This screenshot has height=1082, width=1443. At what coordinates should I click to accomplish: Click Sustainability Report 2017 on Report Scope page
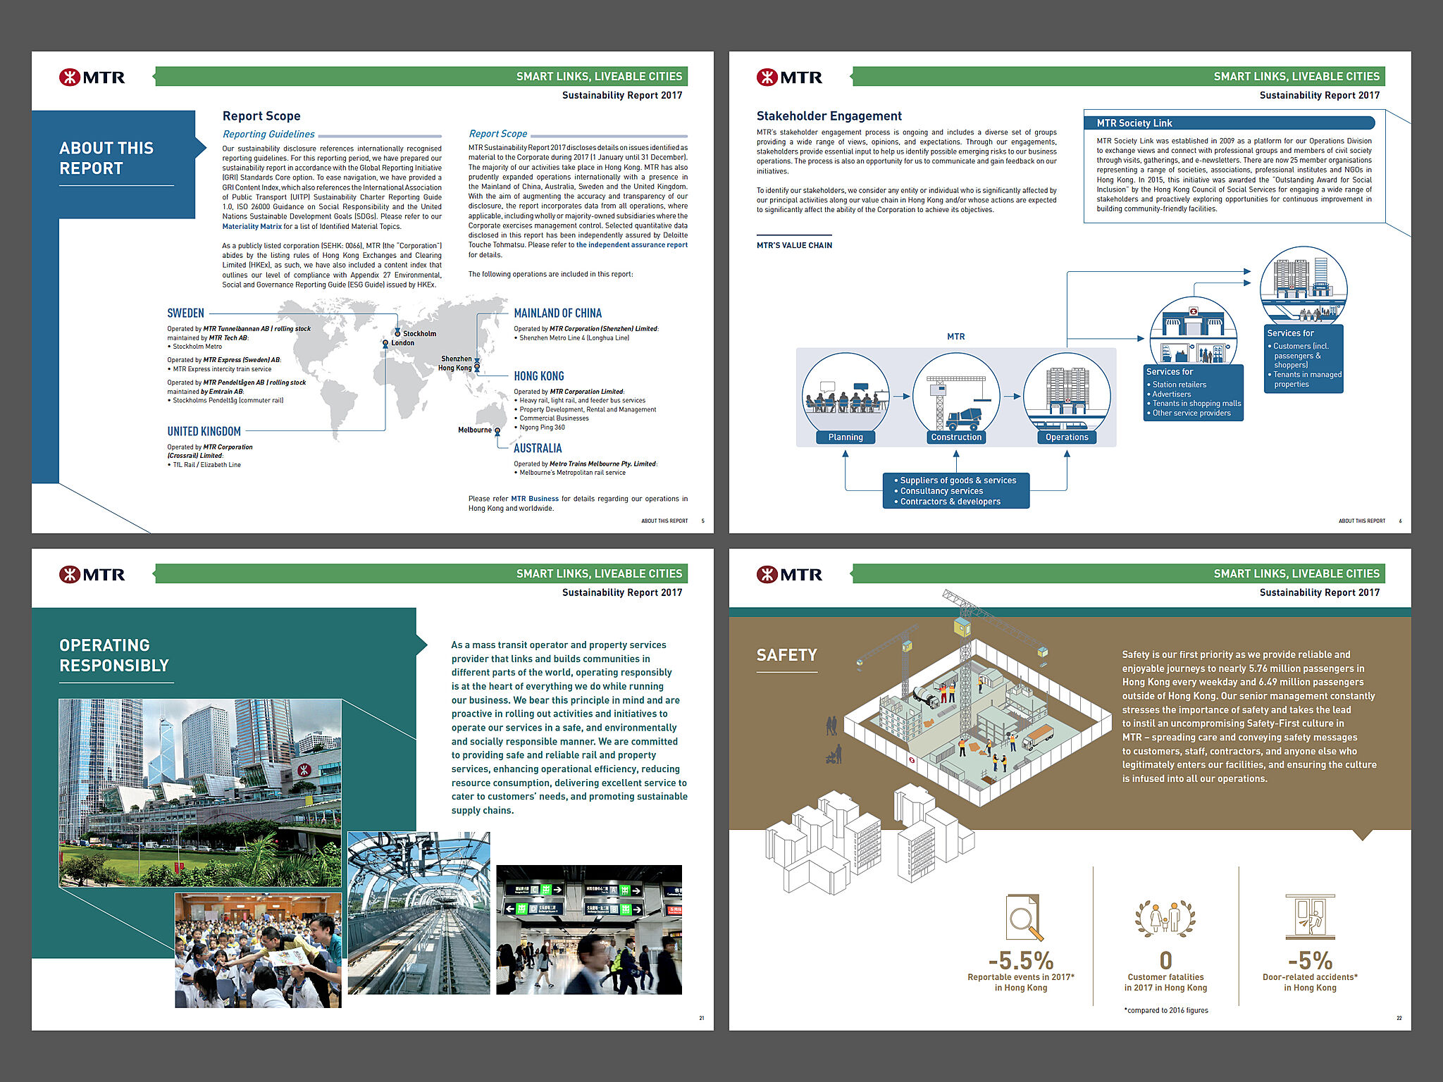[622, 95]
